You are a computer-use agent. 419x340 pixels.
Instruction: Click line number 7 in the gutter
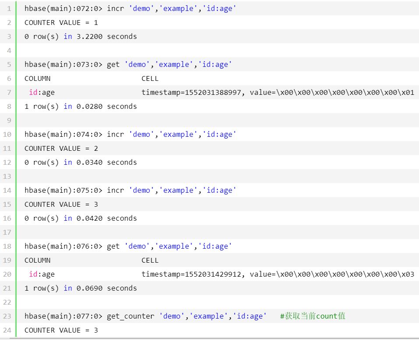click(x=9, y=92)
